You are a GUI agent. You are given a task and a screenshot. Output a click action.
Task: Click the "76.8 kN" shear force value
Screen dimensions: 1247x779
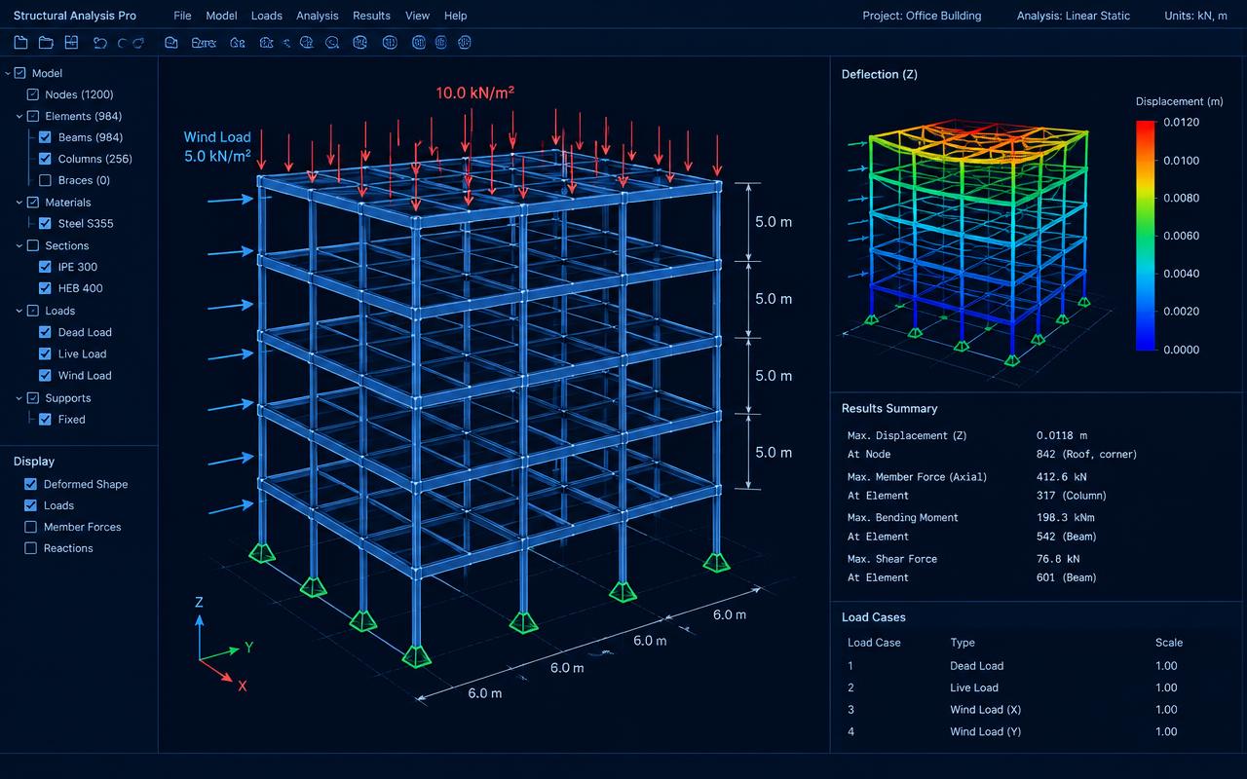pos(1058,559)
